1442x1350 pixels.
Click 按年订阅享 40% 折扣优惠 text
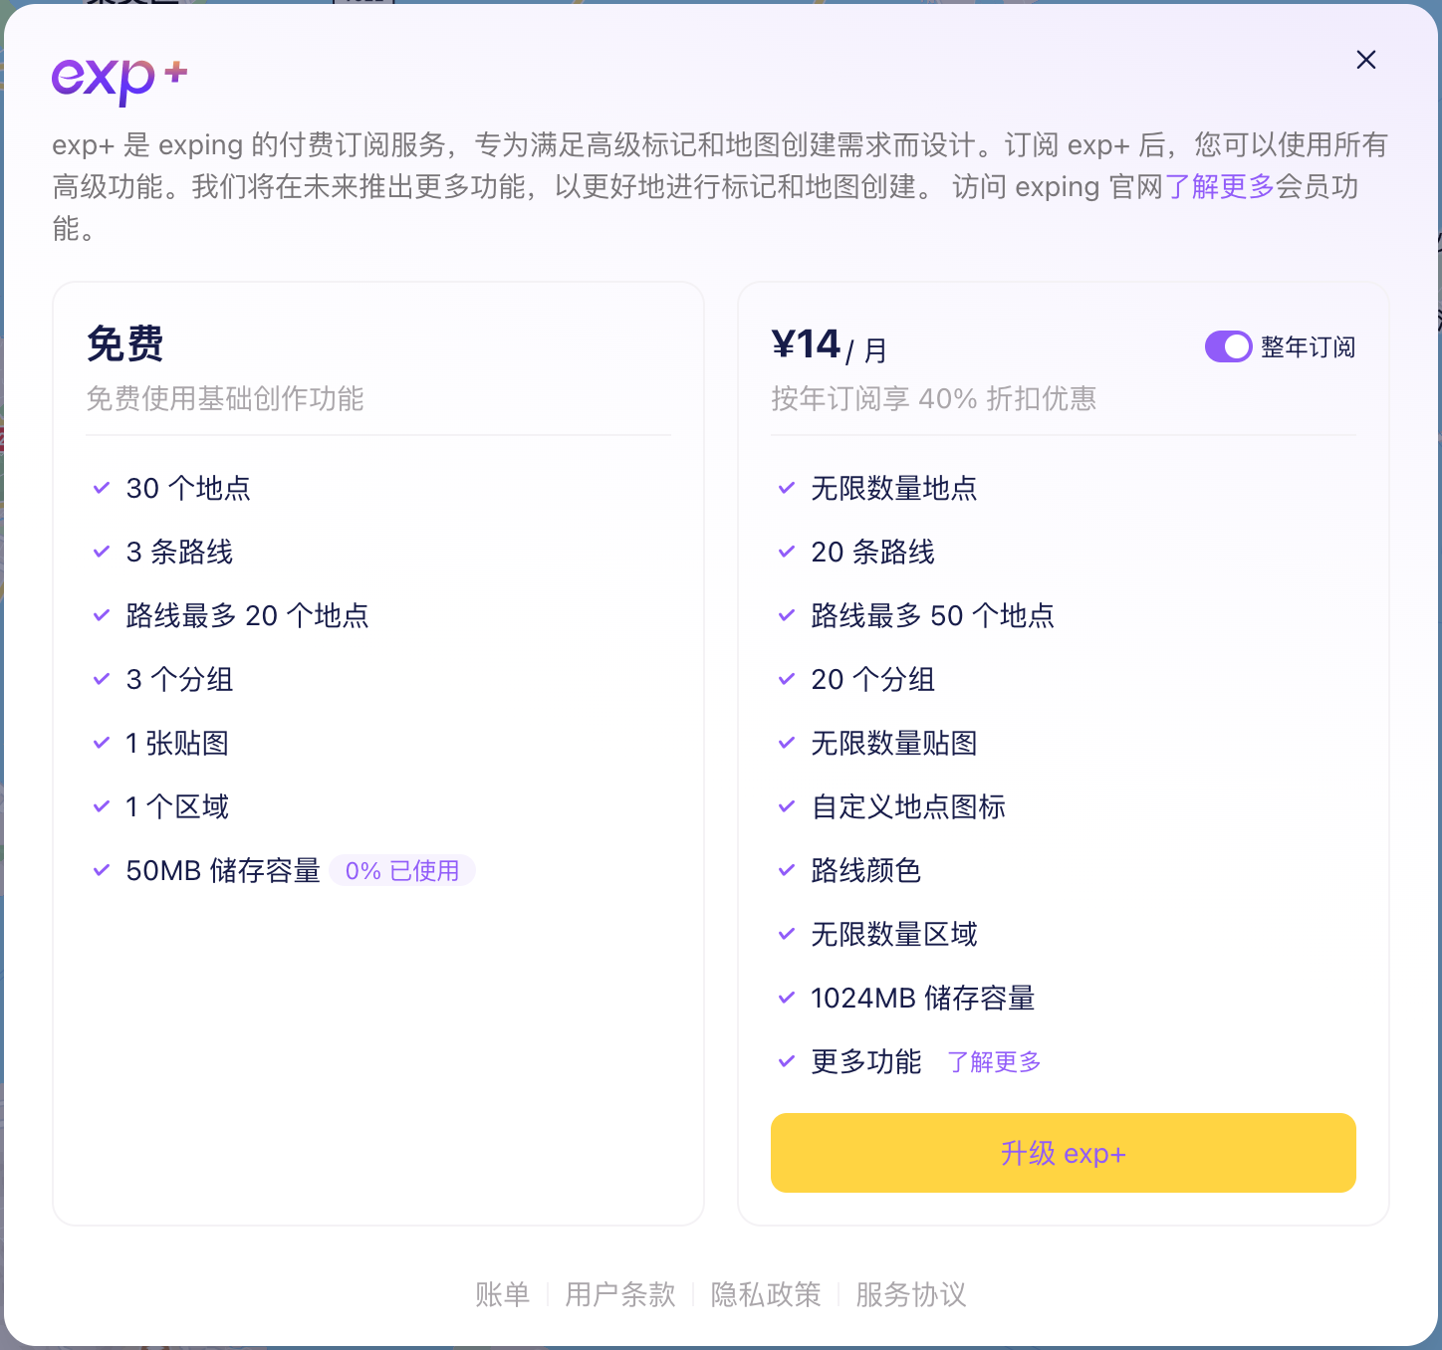click(x=933, y=398)
